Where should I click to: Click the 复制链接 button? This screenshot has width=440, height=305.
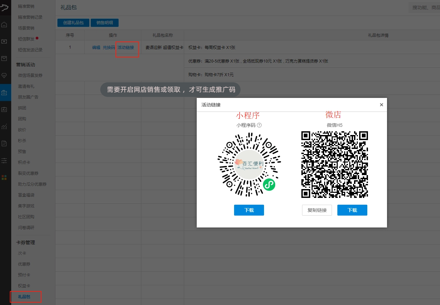click(x=317, y=210)
